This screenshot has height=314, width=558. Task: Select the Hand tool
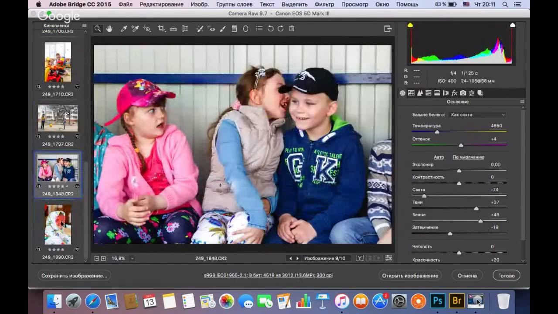(109, 29)
